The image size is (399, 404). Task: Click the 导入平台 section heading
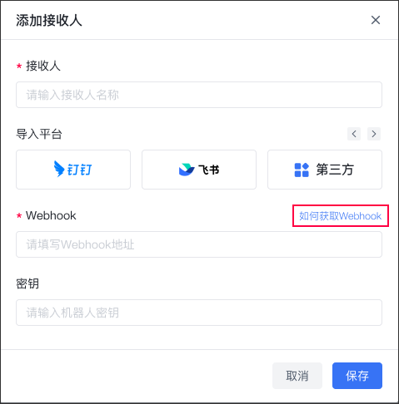click(x=39, y=134)
